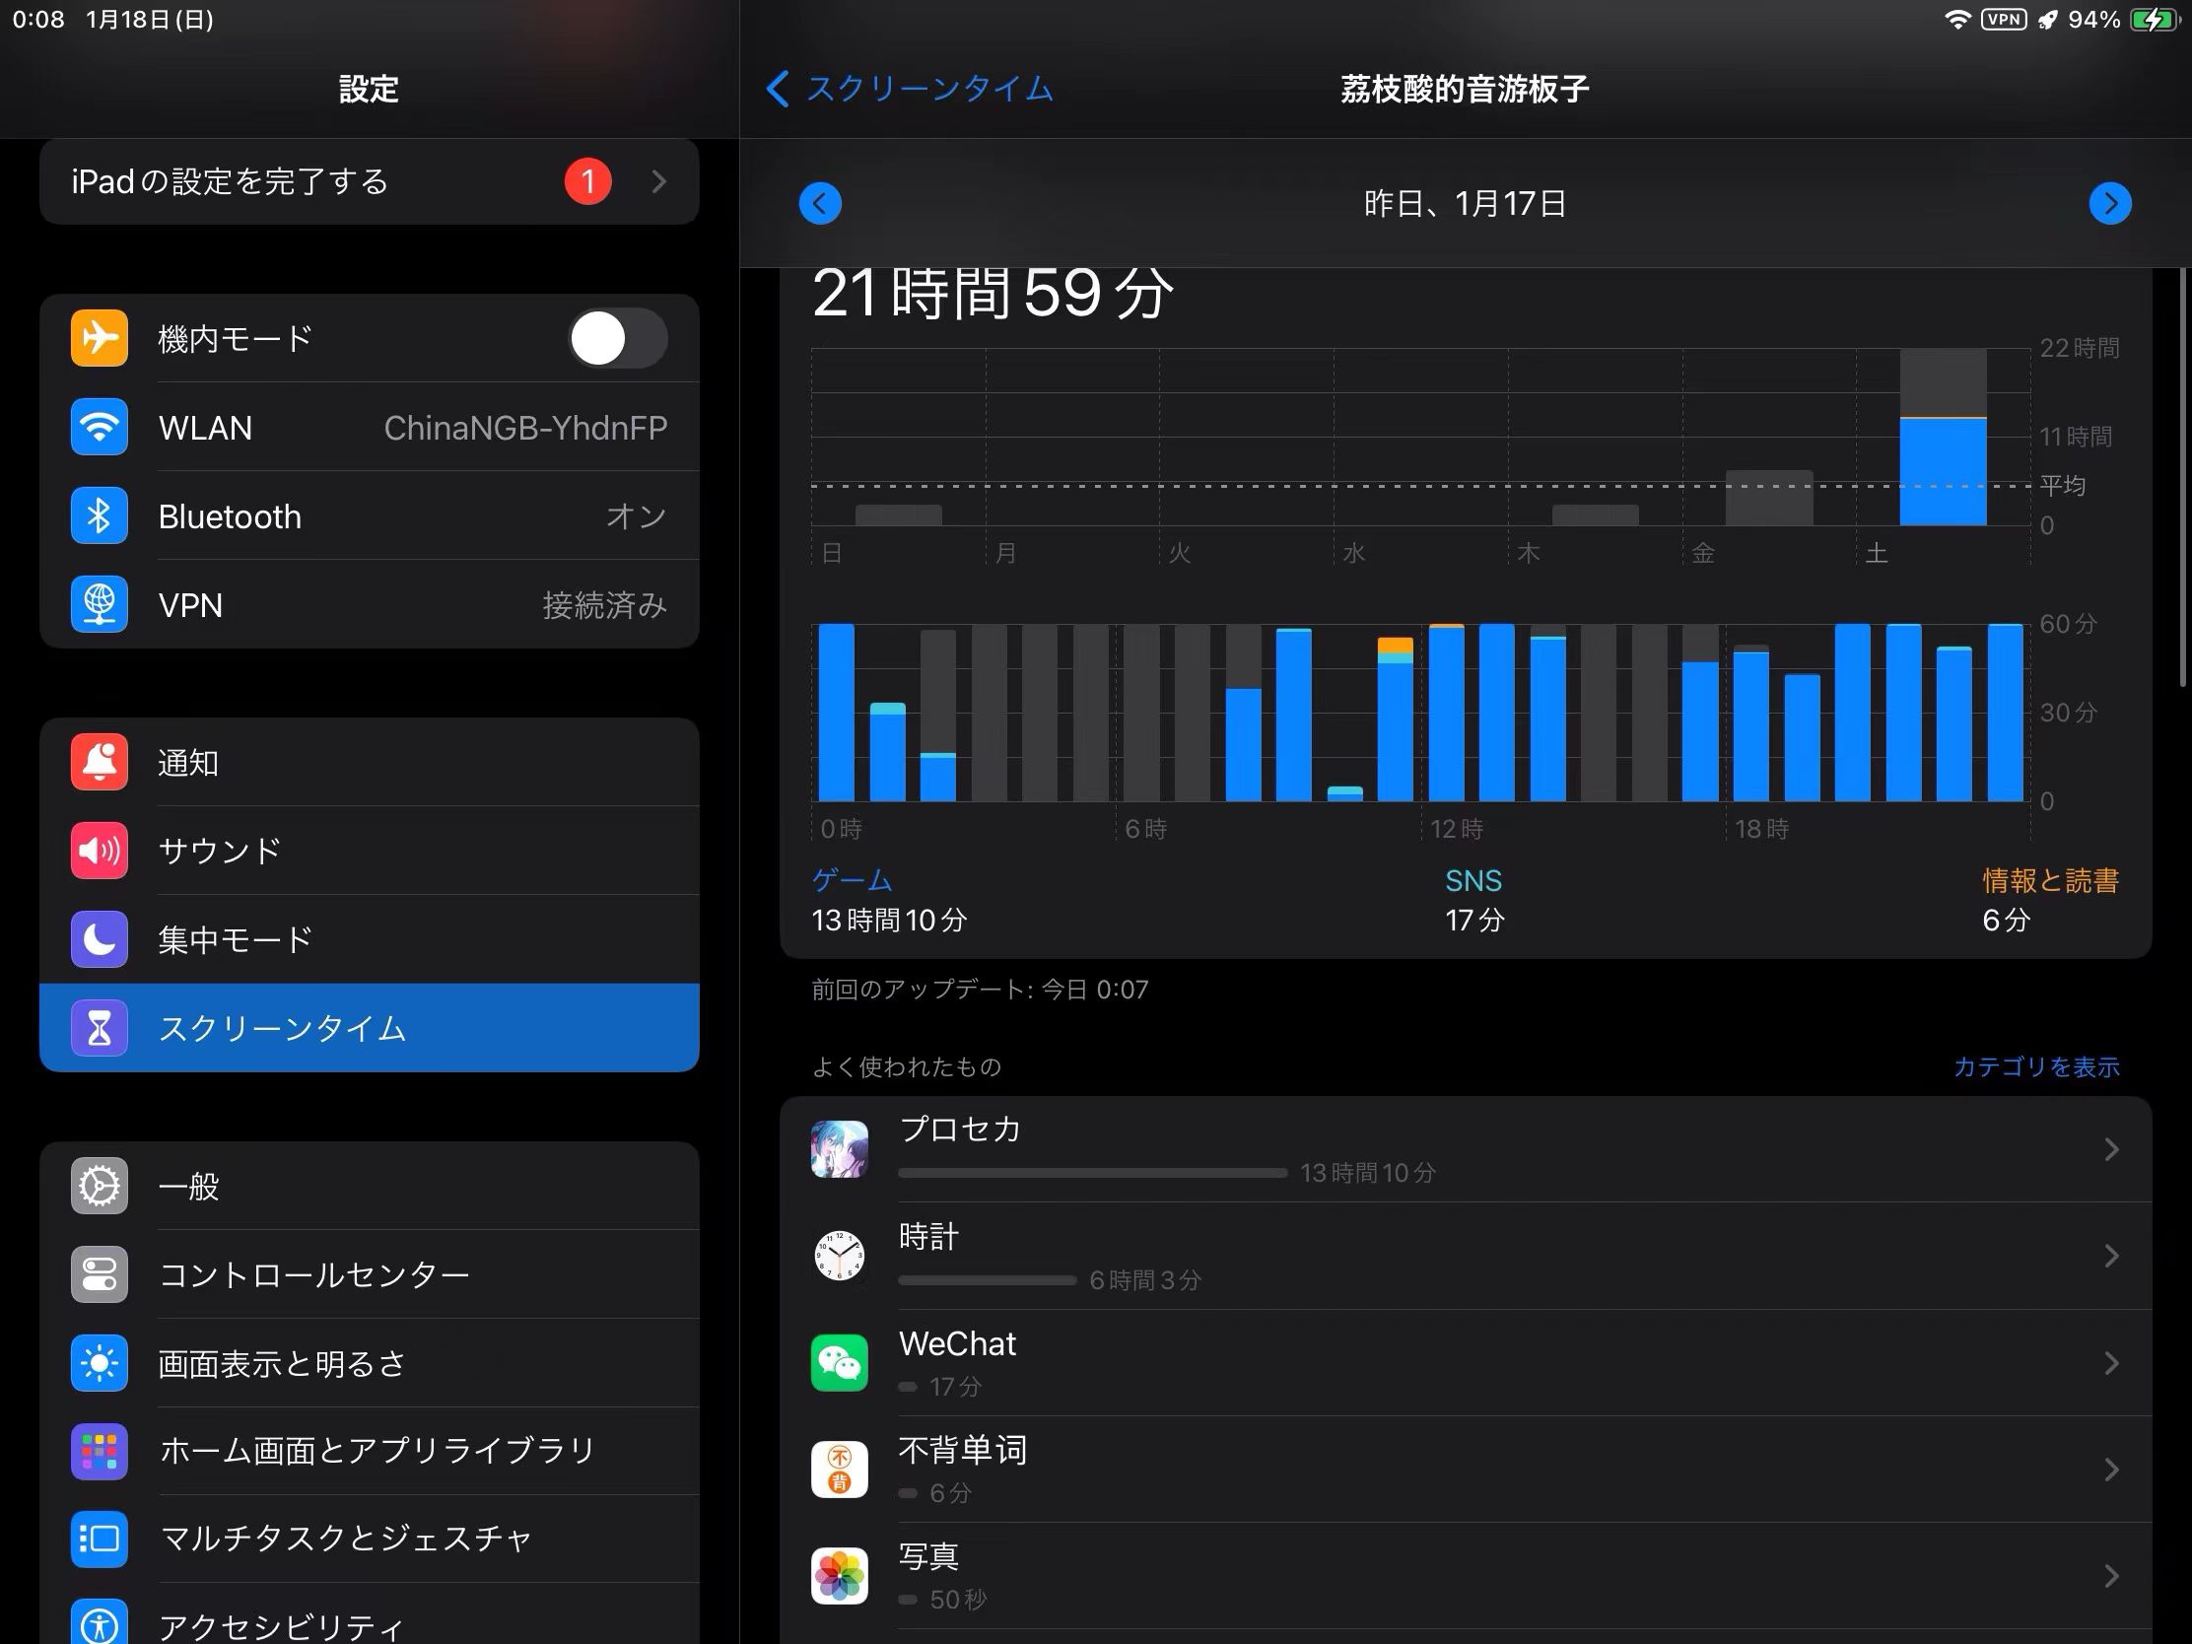Tap the 不背单词 app icon
Image resolution: width=2192 pixels, height=1644 pixels.
(x=840, y=1469)
